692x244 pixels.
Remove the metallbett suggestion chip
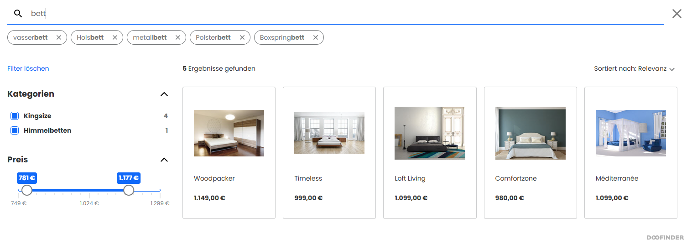178,37
